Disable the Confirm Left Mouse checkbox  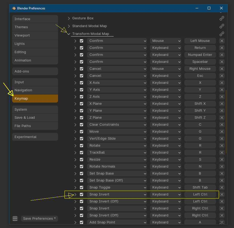(x=81, y=41)
